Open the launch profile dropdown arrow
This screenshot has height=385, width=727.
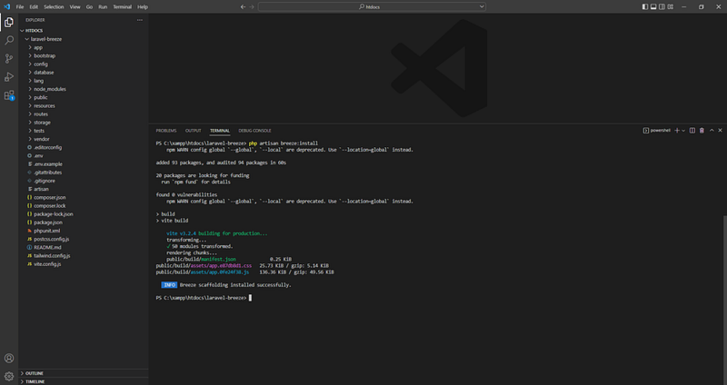683,131
